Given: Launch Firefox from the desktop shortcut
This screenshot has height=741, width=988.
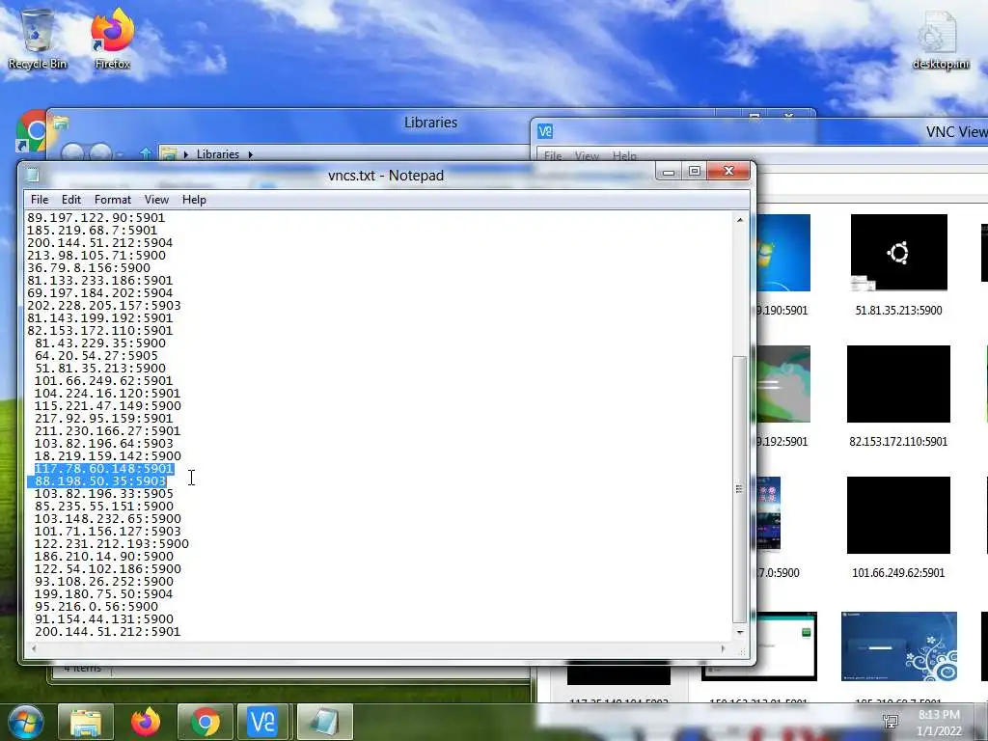Looking at the screenshot, I should click(x=112, y=38).
